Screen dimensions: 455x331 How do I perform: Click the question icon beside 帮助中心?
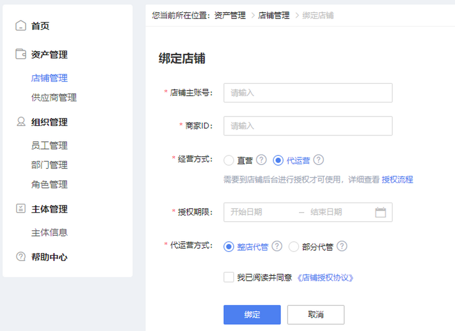tap(21, 257)
